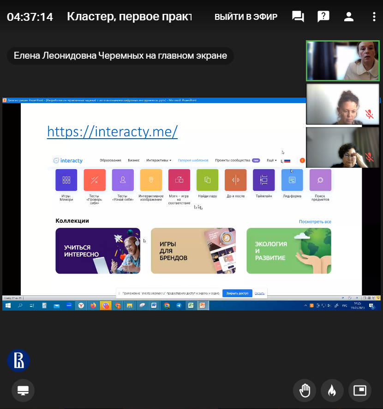Screen dimensions: 383x409
Task: Toggle picture-in-picture mode
Action: [x=359, y=391]
